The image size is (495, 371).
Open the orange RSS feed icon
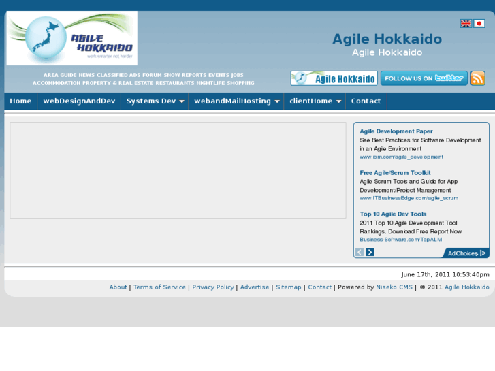(x=477, y=78)
